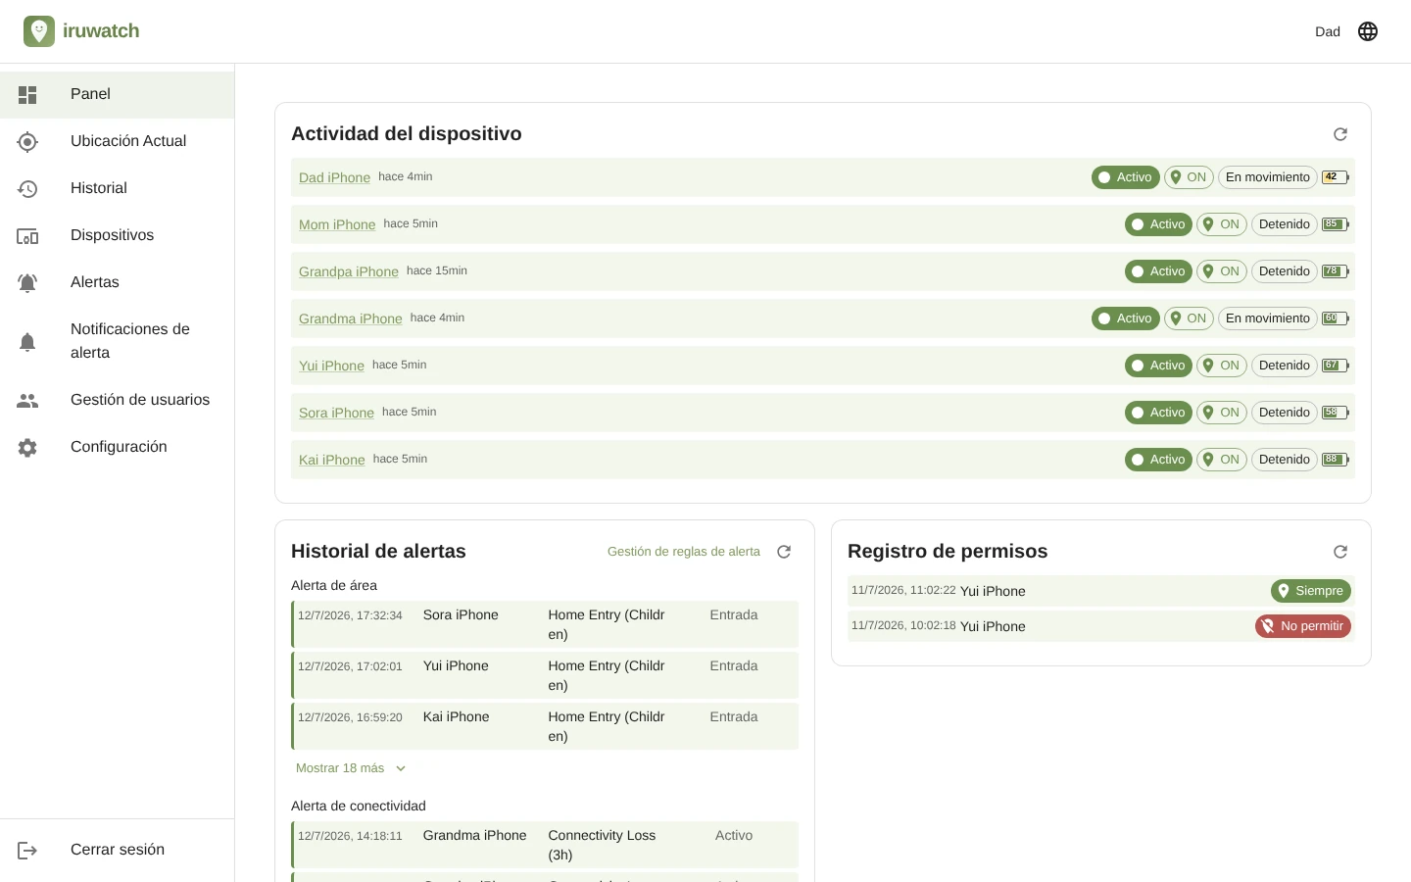Click the Siempre permission badge
The image size is (1411, 882).
[1311, 591]
